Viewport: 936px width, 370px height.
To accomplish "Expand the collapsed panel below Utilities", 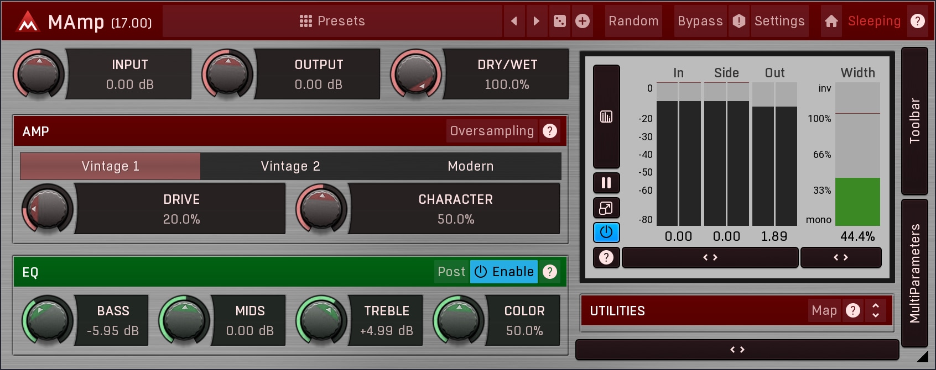I will click(x=737, y=350).
